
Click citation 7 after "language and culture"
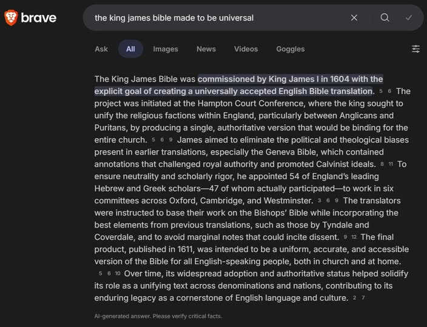(363, 298)
